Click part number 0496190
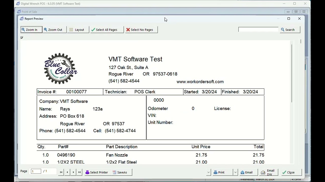The width and height of the screenshot is (325, 182). pos(66,155)
